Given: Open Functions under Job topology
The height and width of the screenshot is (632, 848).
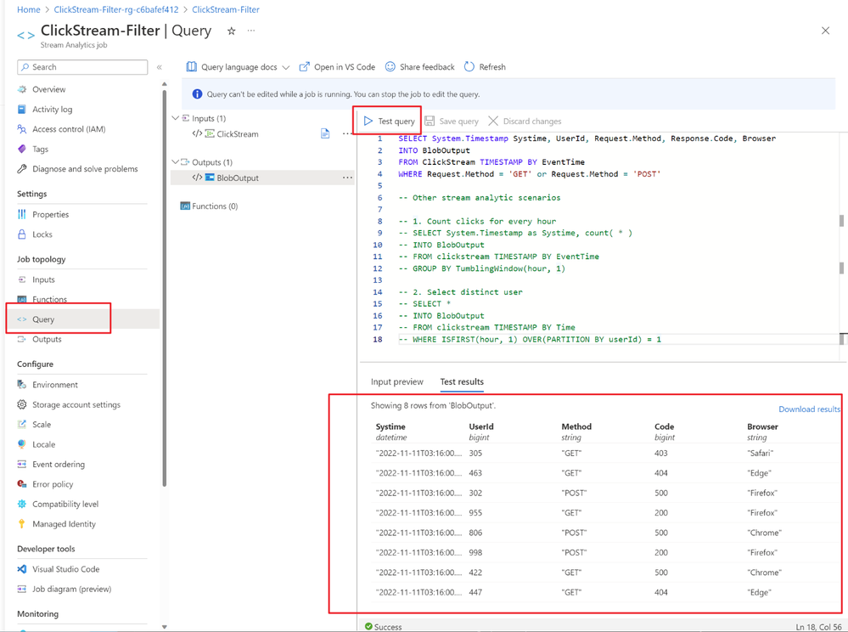Looking at the screenshot, I should pyautogui.click(x=49, y=299).
